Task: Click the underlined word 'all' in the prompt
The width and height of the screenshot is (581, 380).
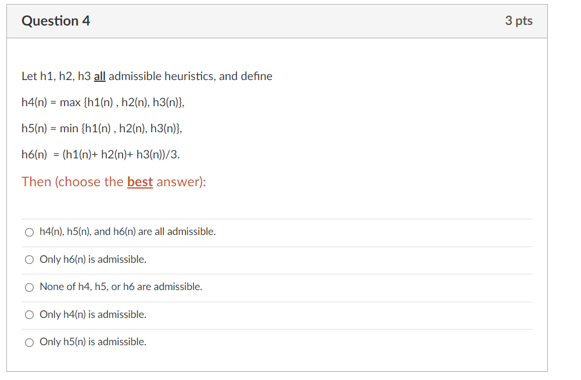Action: point(99,76)
